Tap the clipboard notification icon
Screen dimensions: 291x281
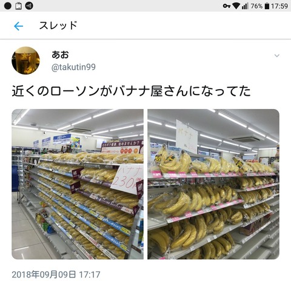point(18,6)
